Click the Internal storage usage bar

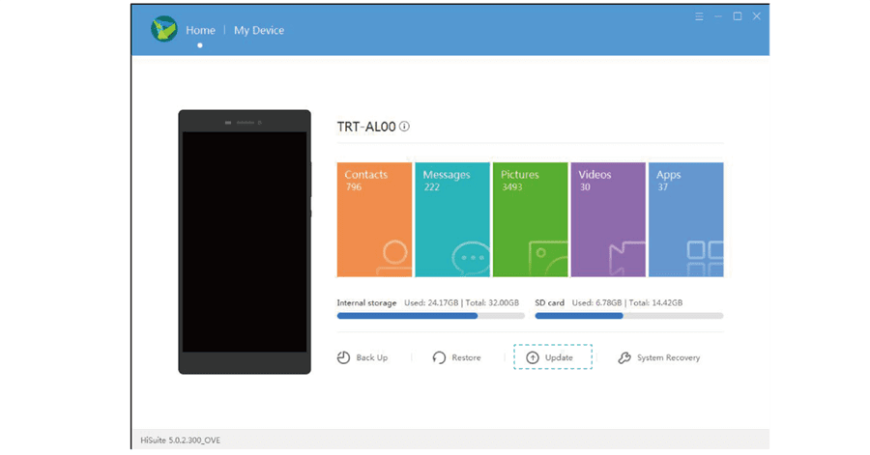[430, 315]
